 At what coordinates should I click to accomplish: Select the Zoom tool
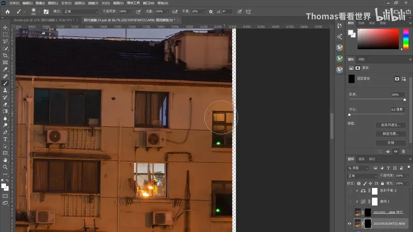click(5, 167)
